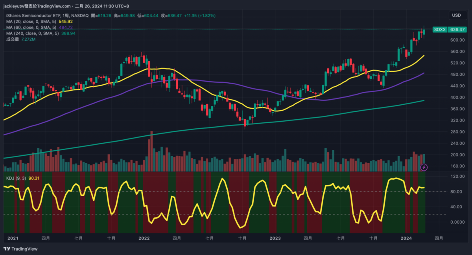Image resolution: width=472 pixels, height=255 pixels.
Task: Select the MA 20 indicator legend
Action: [x=31, y=21]
